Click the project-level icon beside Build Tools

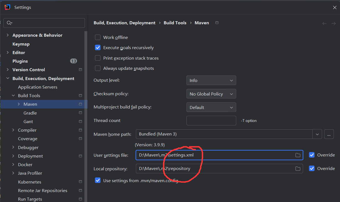point(80,95)
